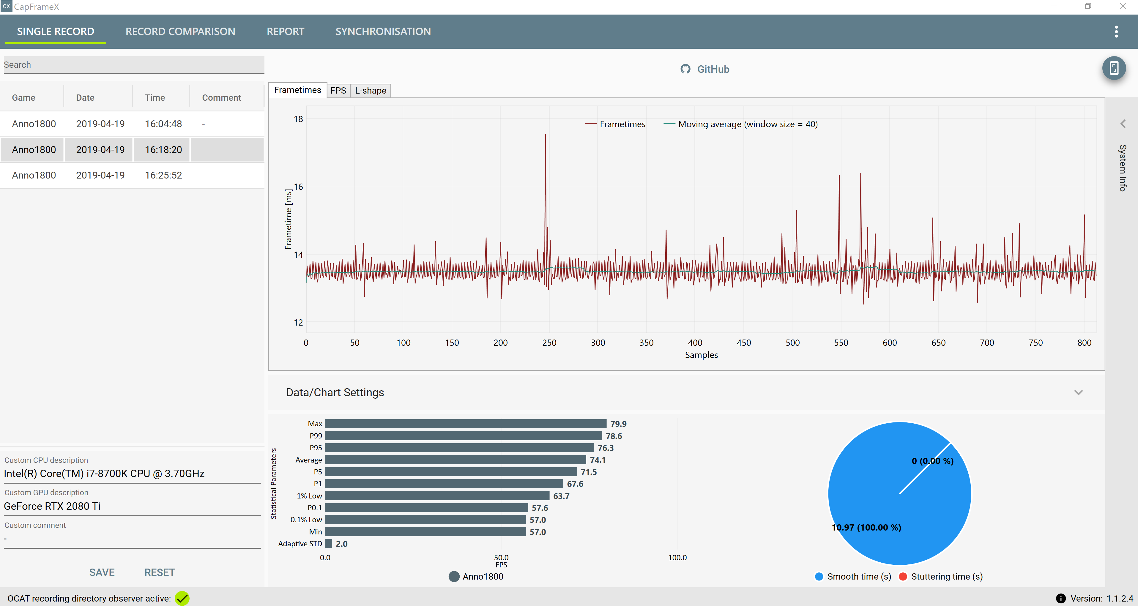Click the Stuttering time legend item
This screenshot has width=1138, height=606.
[x=940, y=576]
